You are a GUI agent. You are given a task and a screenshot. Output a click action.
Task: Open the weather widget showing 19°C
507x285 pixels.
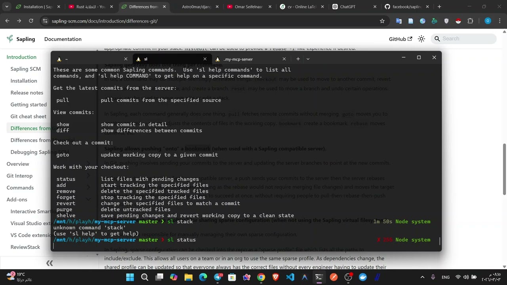pos(21,277)
